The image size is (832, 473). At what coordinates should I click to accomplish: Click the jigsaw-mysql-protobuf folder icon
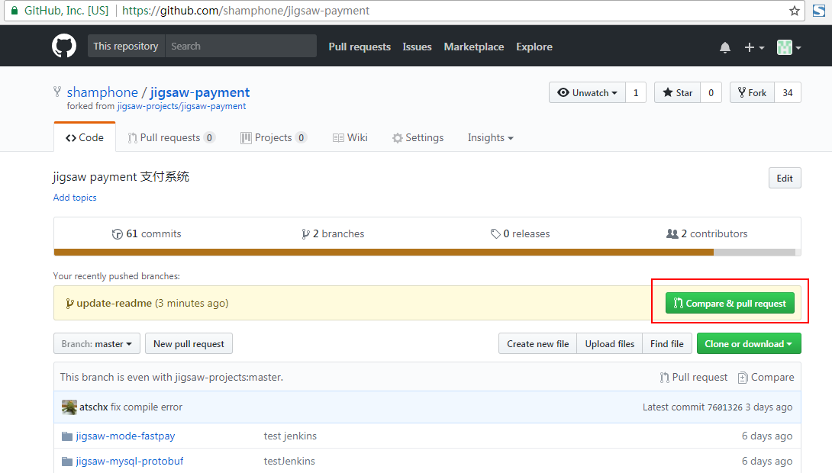(67, 462)
